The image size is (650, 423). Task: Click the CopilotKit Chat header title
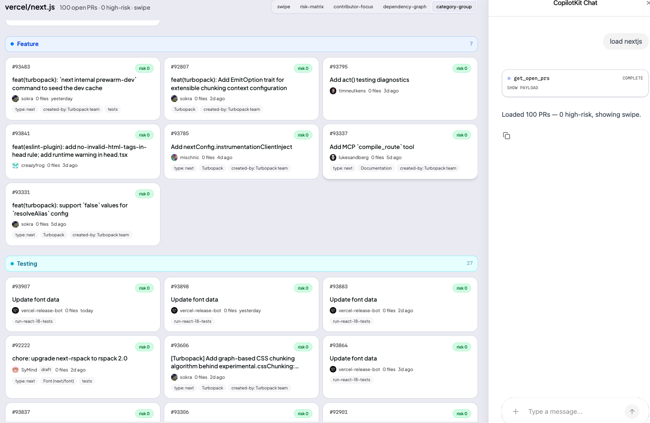pos(575,3)
